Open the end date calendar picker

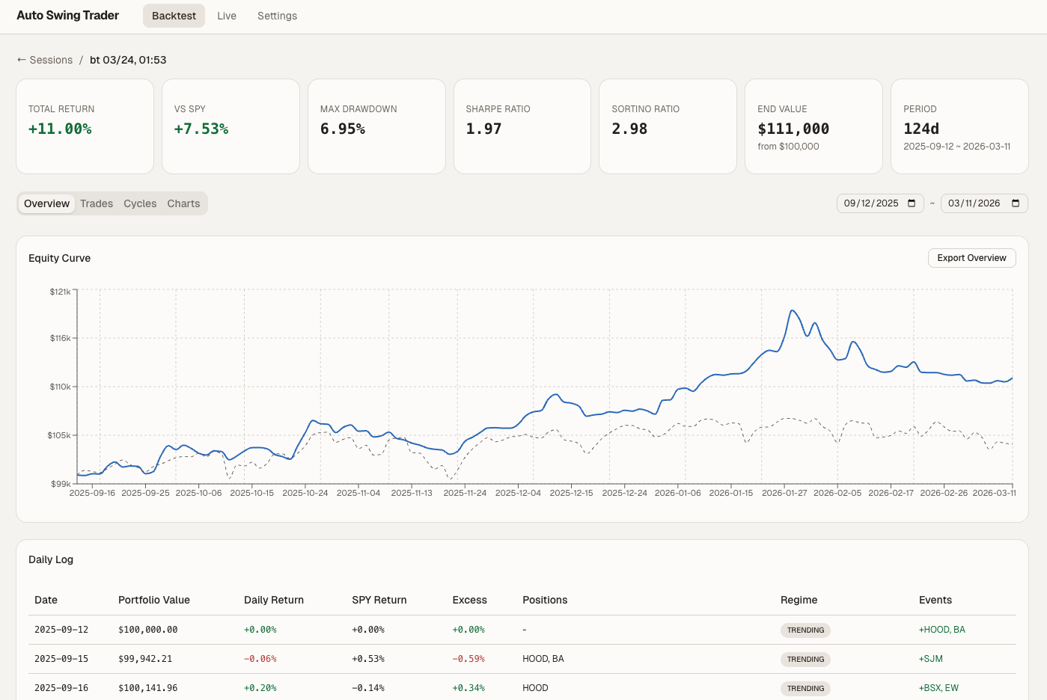point(1015,203)
